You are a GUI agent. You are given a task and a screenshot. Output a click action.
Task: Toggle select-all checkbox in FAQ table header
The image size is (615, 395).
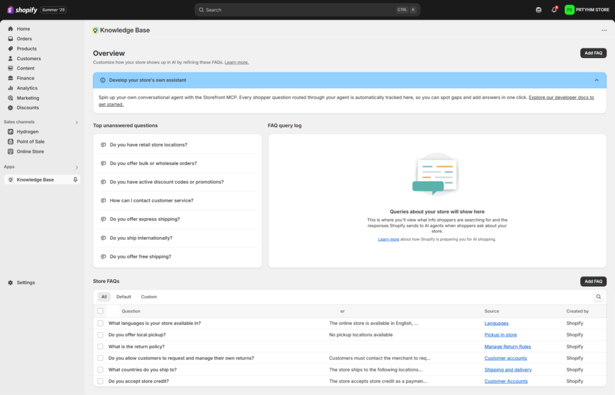[x=100, y=311]
